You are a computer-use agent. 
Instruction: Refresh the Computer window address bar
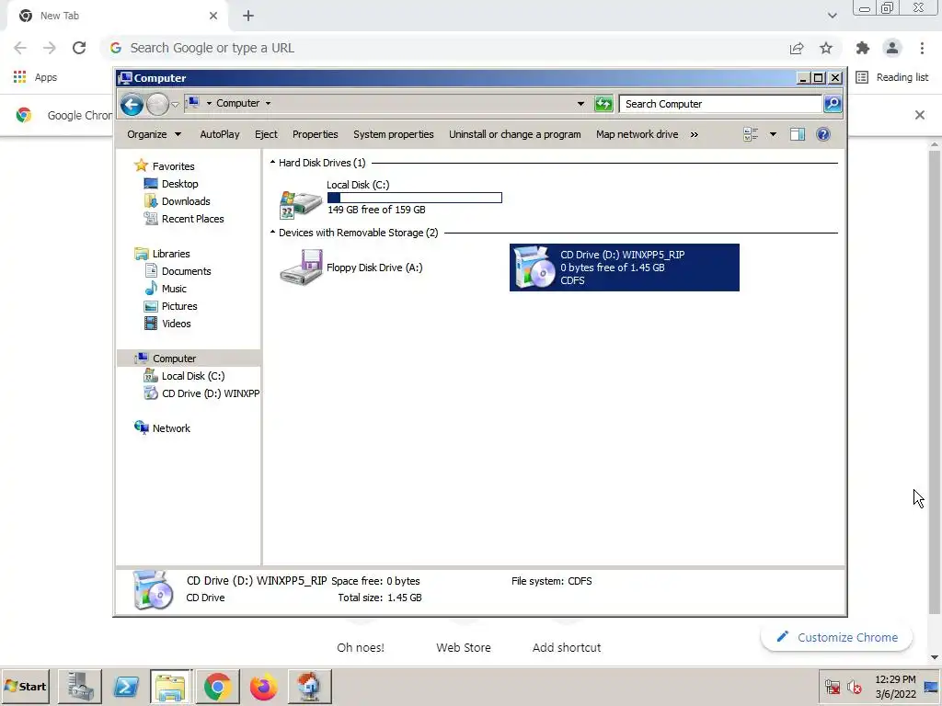pyautogui.click(x=603, y=104)
